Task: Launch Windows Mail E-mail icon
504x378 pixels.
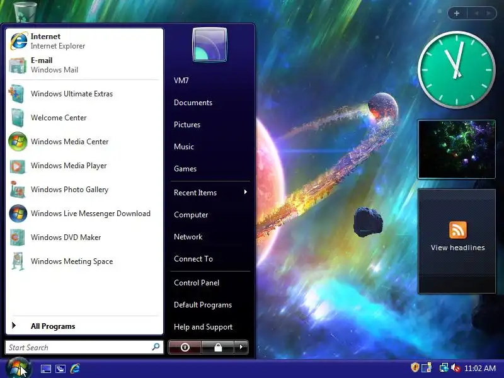Action: pyautogui.click(x=18, y=66)
